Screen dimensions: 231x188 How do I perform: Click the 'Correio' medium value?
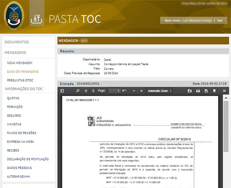[109, 69]
